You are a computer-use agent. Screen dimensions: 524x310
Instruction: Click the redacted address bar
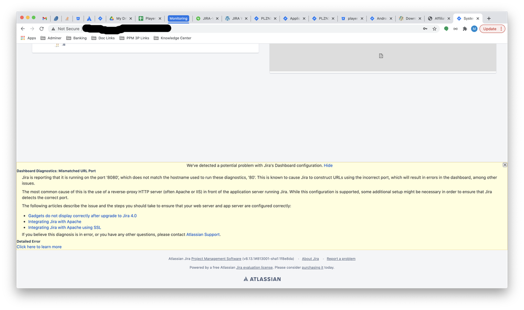[x=127, y=29]
